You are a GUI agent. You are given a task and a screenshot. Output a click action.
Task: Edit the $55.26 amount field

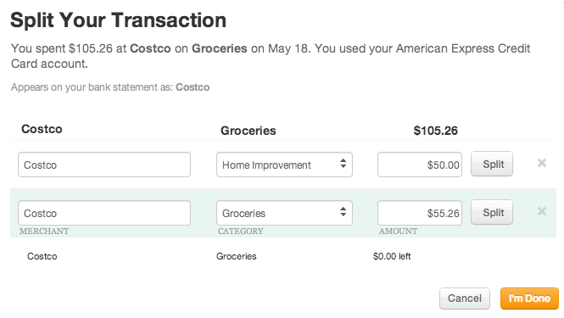420,213
